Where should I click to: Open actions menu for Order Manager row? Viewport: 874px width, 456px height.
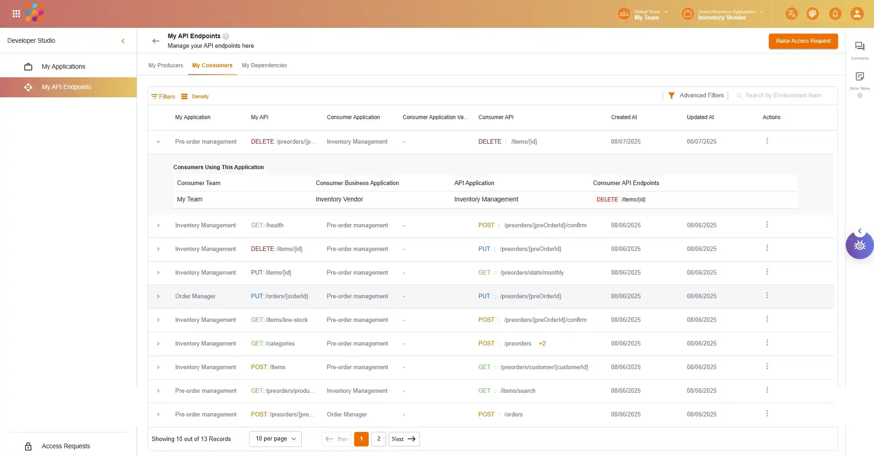(767, 296)
